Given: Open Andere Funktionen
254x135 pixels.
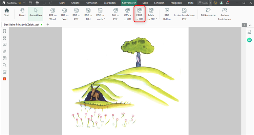Looking at the screenshot, I should coord(225,14).
